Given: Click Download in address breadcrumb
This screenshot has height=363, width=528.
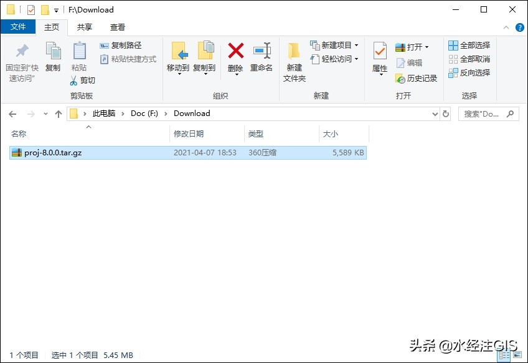Looking at the screenshot, I should pyautogui.click(x=192, y=114).
